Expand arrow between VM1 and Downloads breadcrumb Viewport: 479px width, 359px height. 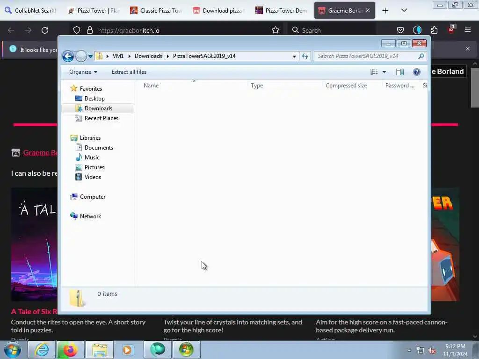[x=129, y=56]
